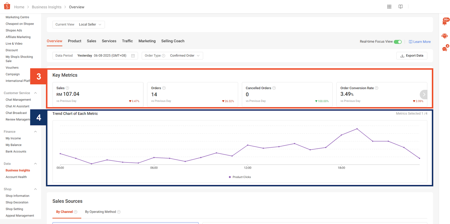Select the Cancelled Orders metric card
Viewport: 450px width, 224px height.
(287, 94)
